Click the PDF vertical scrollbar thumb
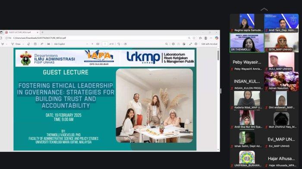 tap(218, 55)
